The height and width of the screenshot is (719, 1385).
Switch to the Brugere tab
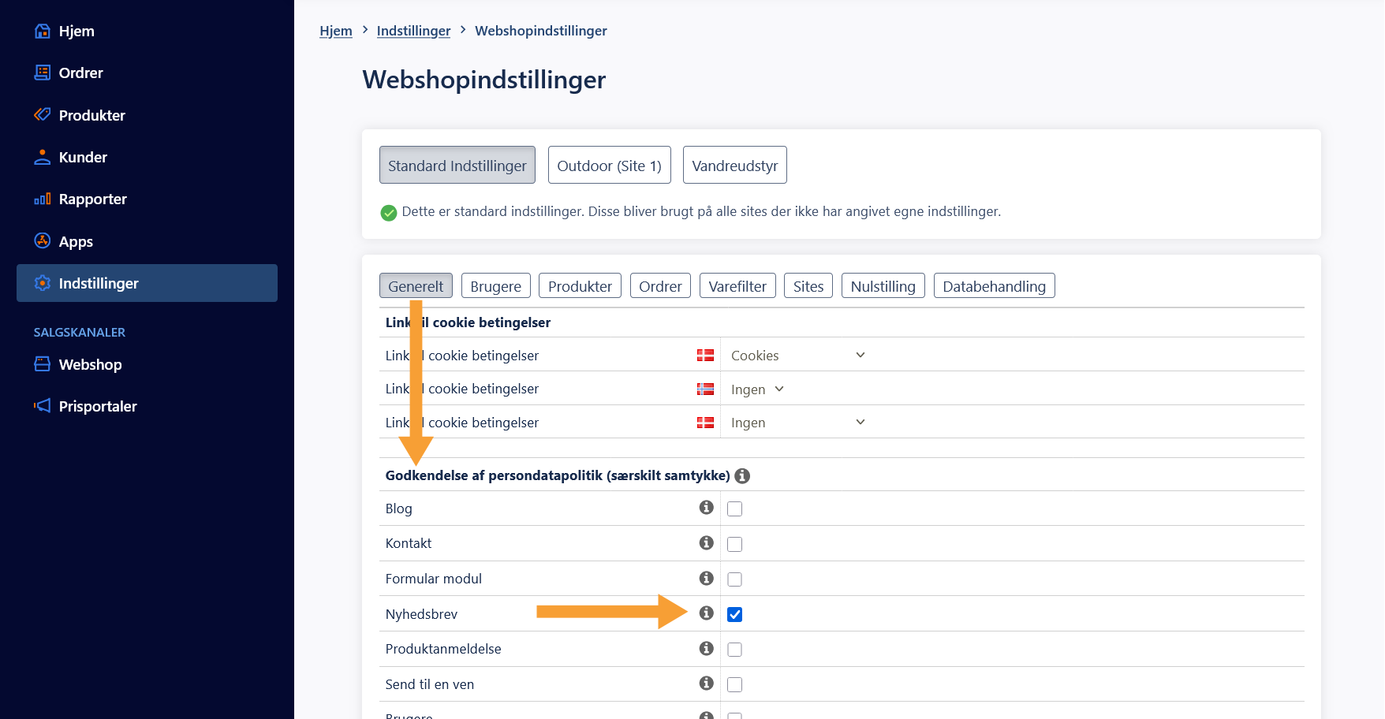click(x=496, y=286)
